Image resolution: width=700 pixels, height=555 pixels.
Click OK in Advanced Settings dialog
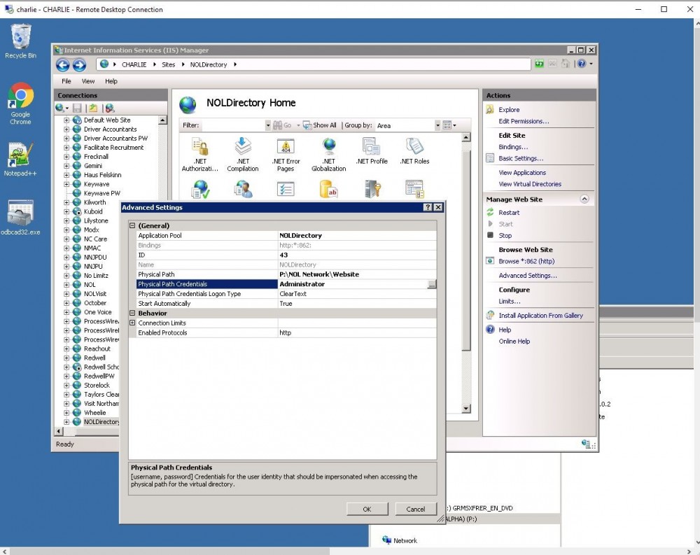(367, 509)
